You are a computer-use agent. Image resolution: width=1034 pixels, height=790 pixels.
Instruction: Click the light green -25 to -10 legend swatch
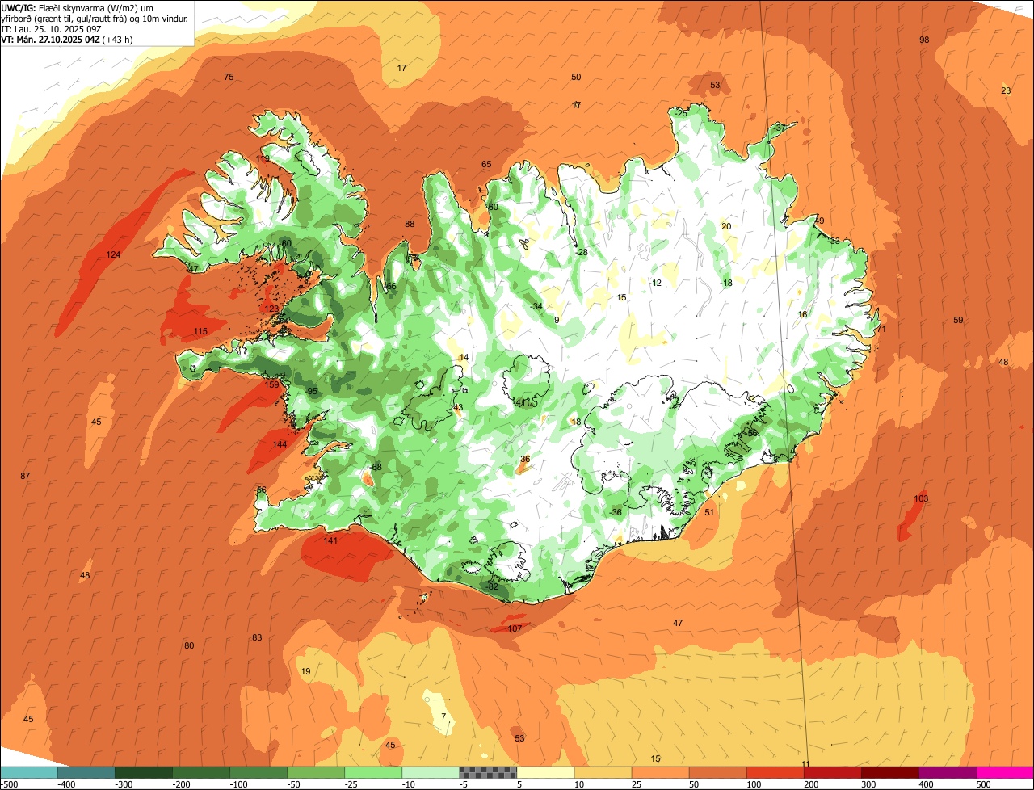(373, 772)
